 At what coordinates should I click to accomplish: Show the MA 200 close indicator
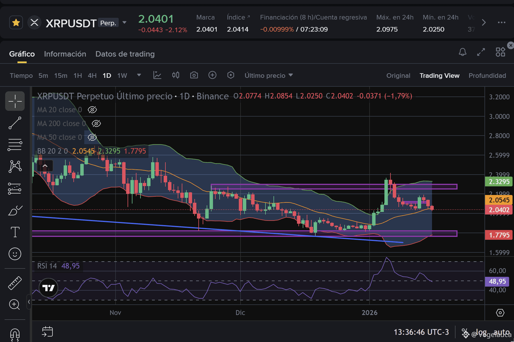point(96,123)
